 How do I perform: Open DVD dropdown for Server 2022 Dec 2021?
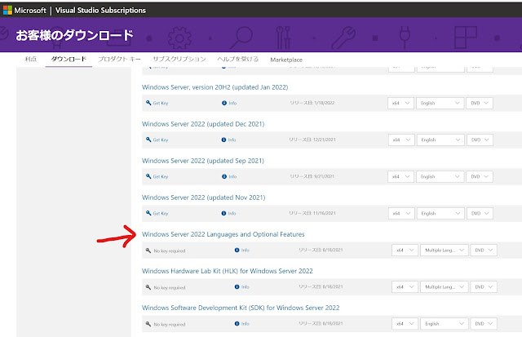[x=480, y=140]
